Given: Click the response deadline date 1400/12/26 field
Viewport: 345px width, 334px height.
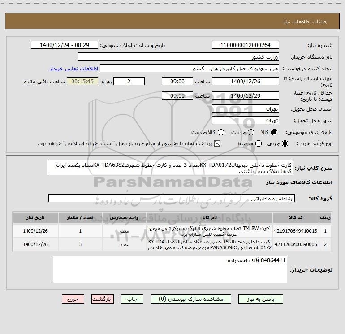Looking at the screenshot, I should pos(246,81).
